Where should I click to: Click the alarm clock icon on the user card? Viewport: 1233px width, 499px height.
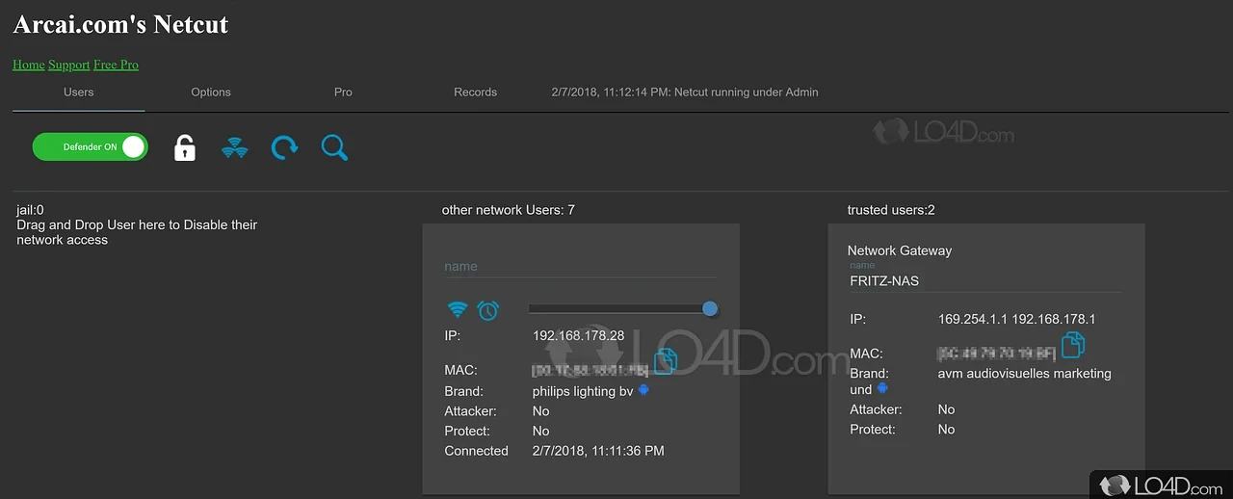[x=488, y=310]
